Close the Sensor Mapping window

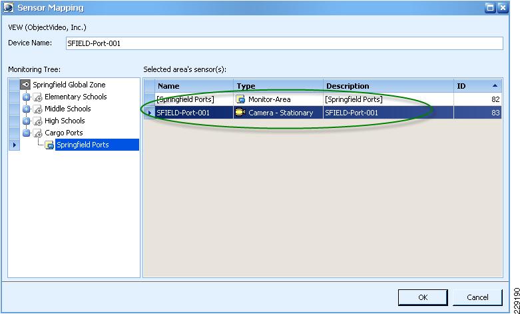503,8
